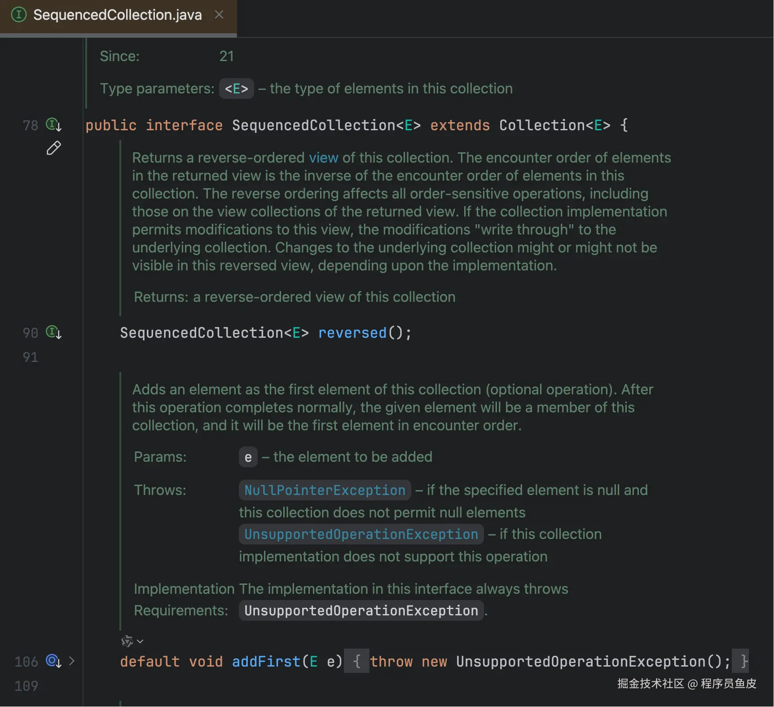The image size is (774, 707).
Task: Select the SequencedCollection.java editor tab
Action: pos(117,15)
